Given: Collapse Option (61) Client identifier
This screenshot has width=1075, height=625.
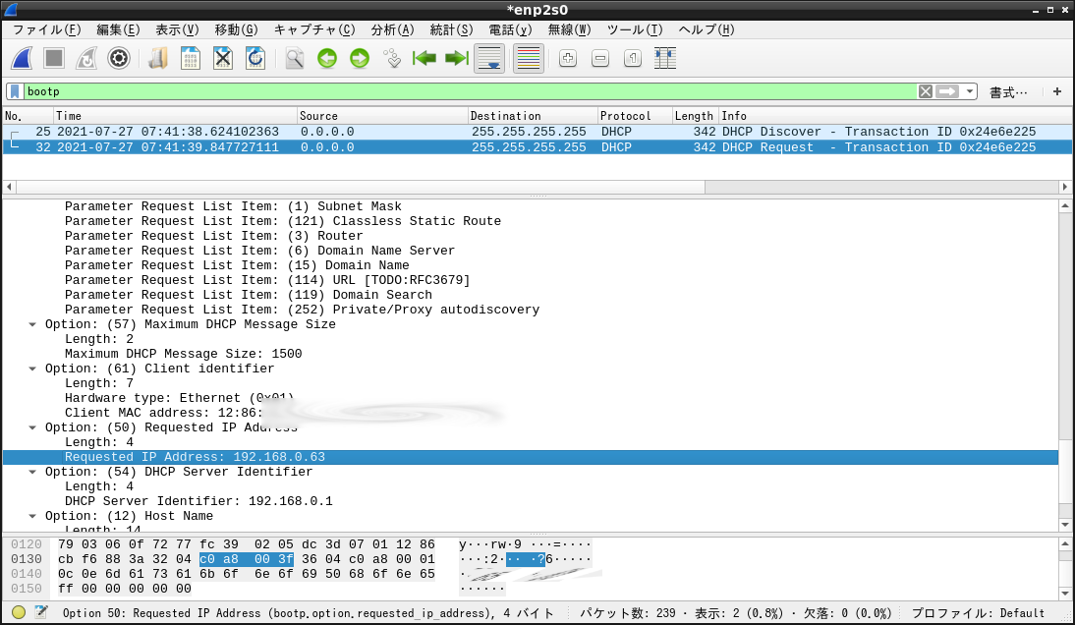Looking at the screenshot, I should 32,369.
